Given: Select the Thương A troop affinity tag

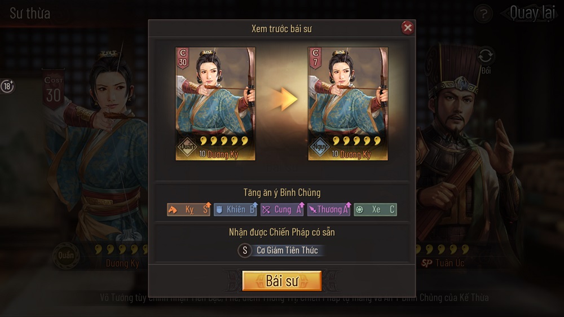Looking at the screenshot, I should pos(329,209).
